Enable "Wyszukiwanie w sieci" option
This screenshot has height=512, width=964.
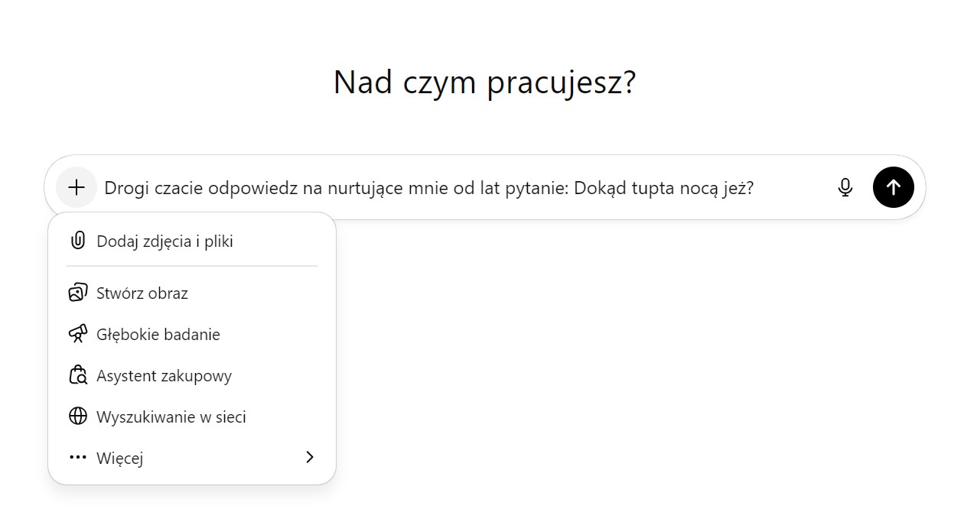point(171,417)
